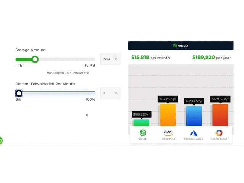Click the Amazon S3 caption text
Viewport: 244px width, 183px height.
click(168, 139)
